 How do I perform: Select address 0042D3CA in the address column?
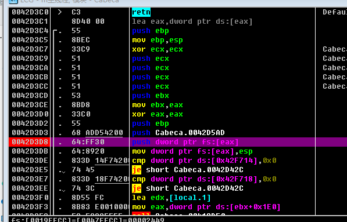coord(30,68)
